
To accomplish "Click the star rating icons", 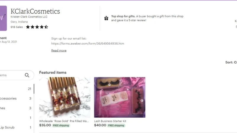I will click(x=37, y=27).
